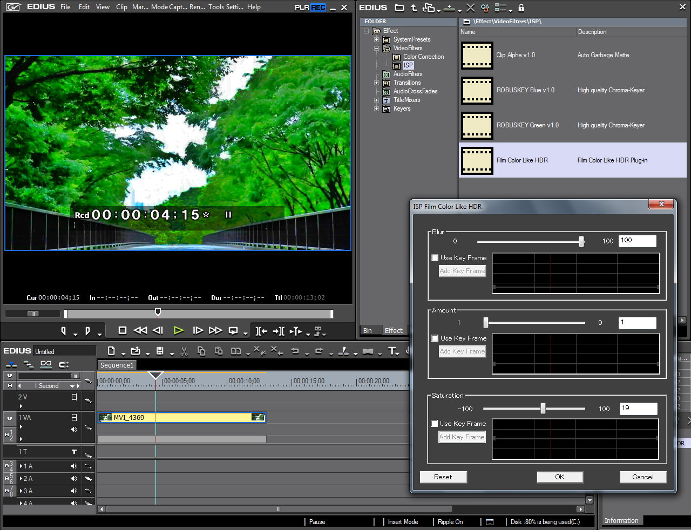Toggle insert/overwrite mode icon
Viewport: 691px width, 530px height.
[11, 365]
